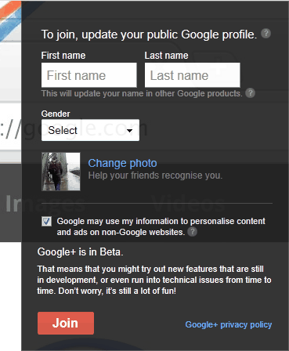Click 'Help your friends recognise you.' text
The height and width of the screenshot is (351, 289).
coord(155,175)
